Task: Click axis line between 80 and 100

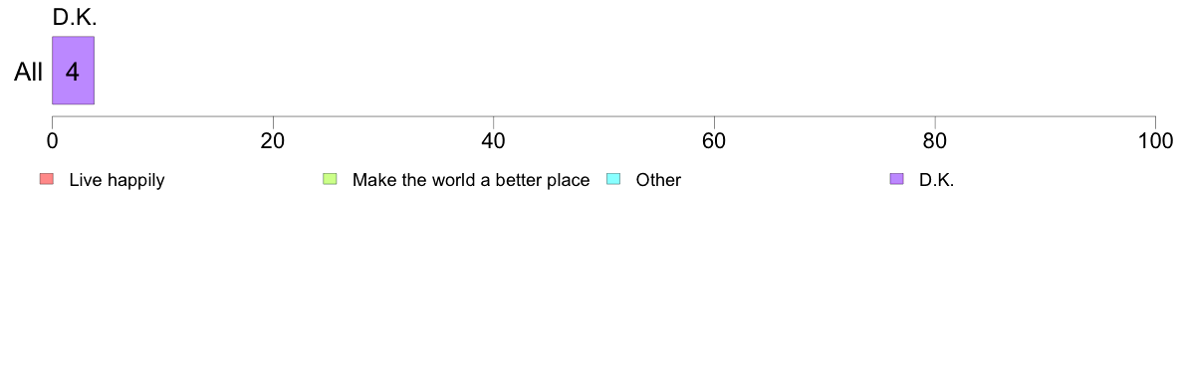Action: point(1045,116)
